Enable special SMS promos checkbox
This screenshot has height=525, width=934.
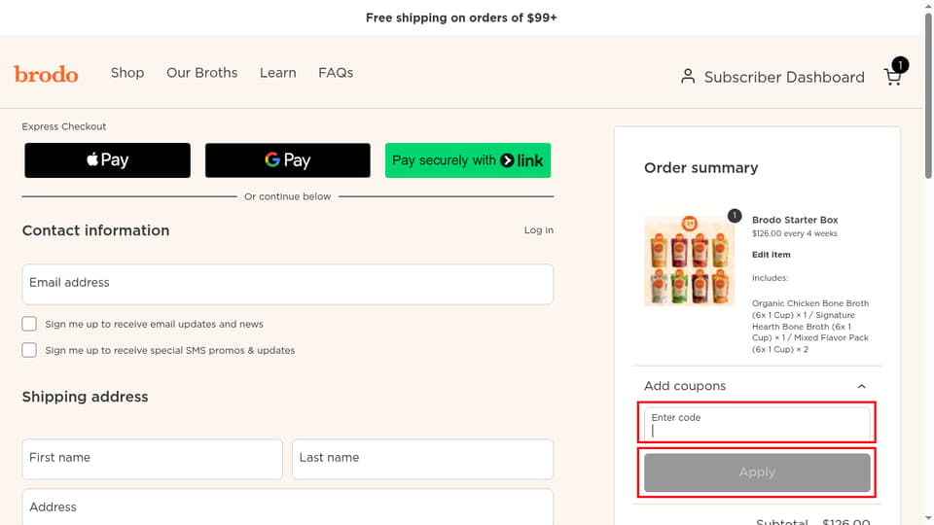click(29, 350)
